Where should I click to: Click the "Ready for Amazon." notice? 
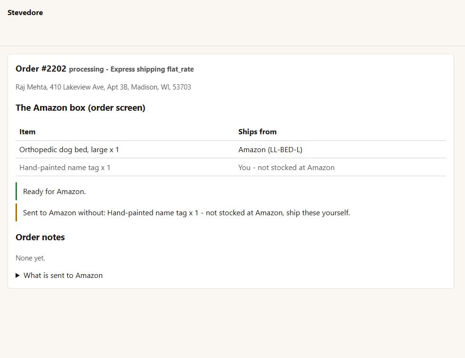click(231, 192)
